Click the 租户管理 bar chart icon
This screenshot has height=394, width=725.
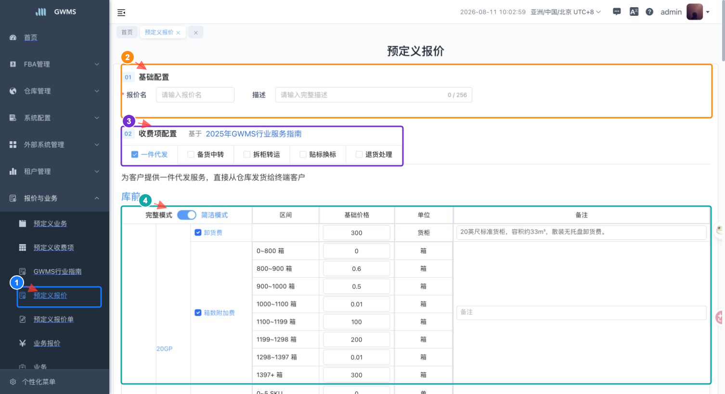coord(13,172)
